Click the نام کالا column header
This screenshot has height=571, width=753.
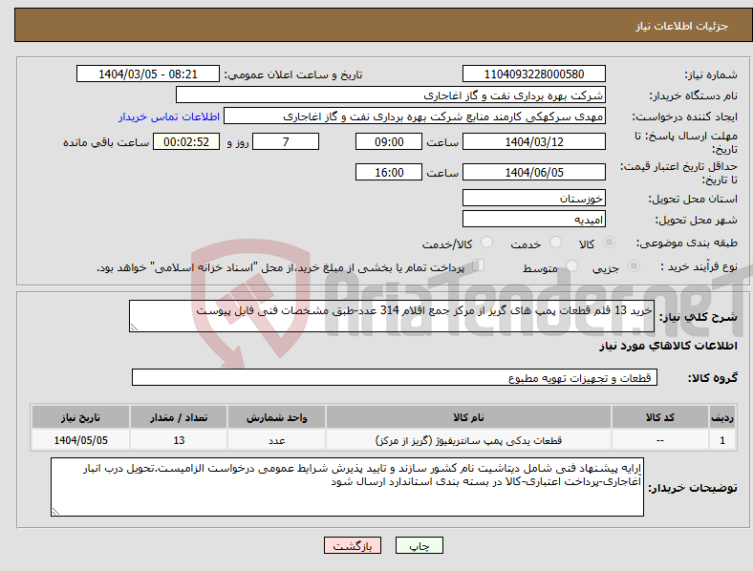click(x=468, y=417)
